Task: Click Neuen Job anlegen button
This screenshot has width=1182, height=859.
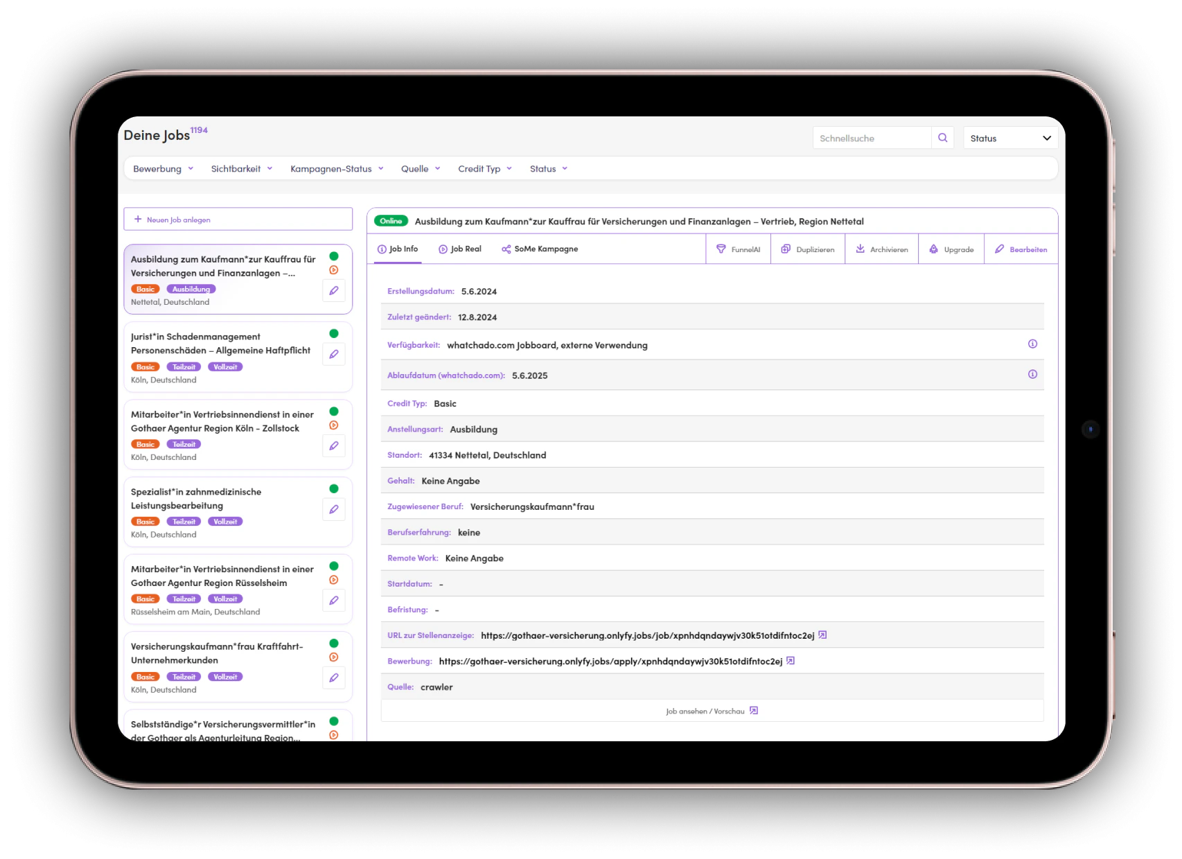Action: 238,220
